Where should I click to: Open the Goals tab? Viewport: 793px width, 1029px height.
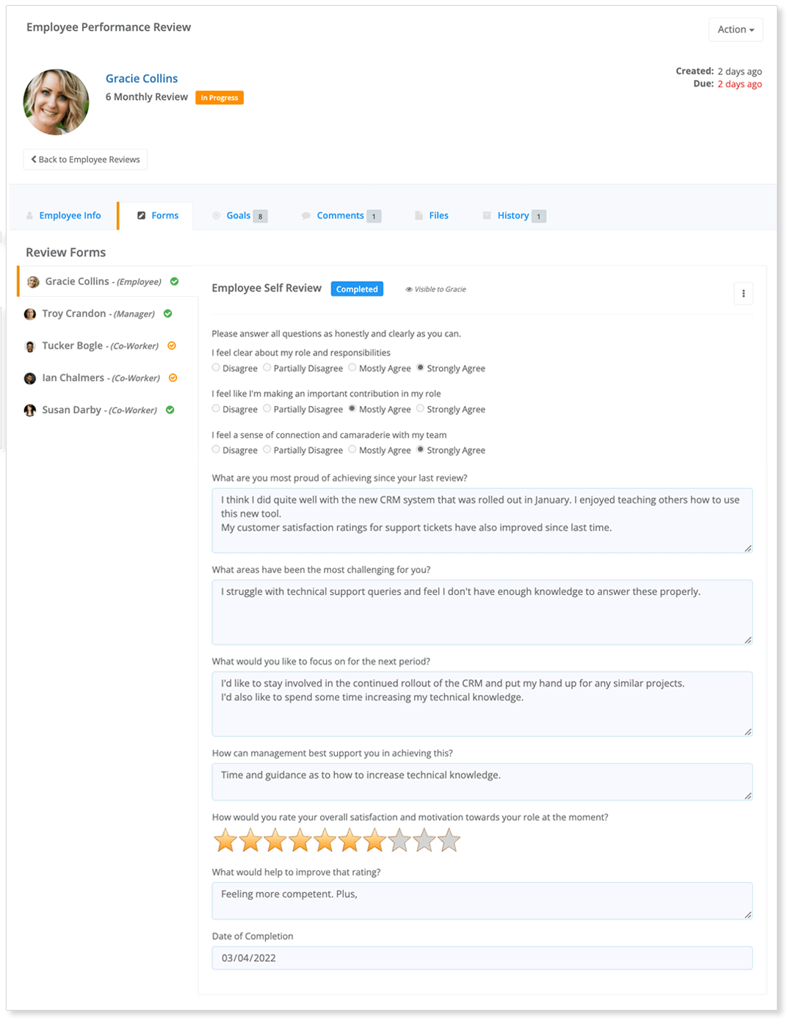pos(237,215)
